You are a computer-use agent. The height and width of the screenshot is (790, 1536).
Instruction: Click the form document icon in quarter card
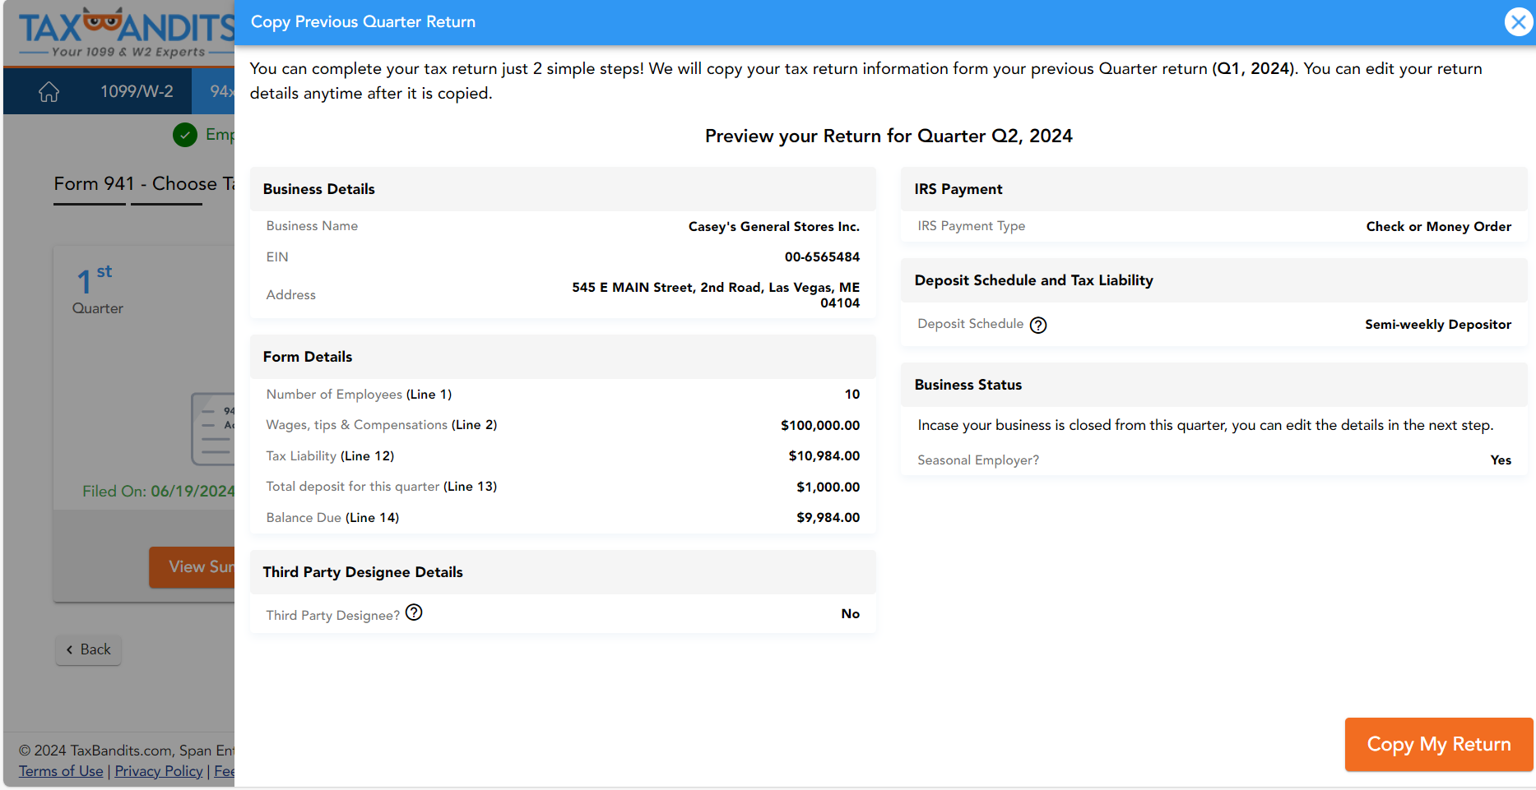click(214, 429)
